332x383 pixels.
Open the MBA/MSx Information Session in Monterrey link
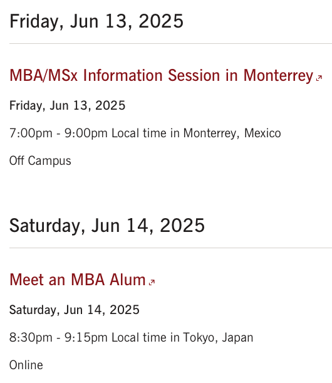click(161, 75)
